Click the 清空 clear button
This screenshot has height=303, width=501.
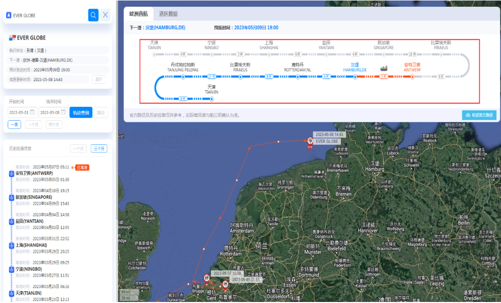pyautogui.click(x=101, y=112)
